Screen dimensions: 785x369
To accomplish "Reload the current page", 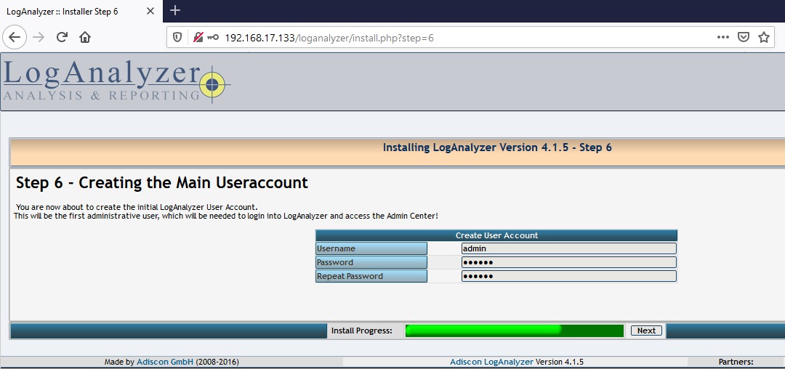I will [x=62, y=37].
